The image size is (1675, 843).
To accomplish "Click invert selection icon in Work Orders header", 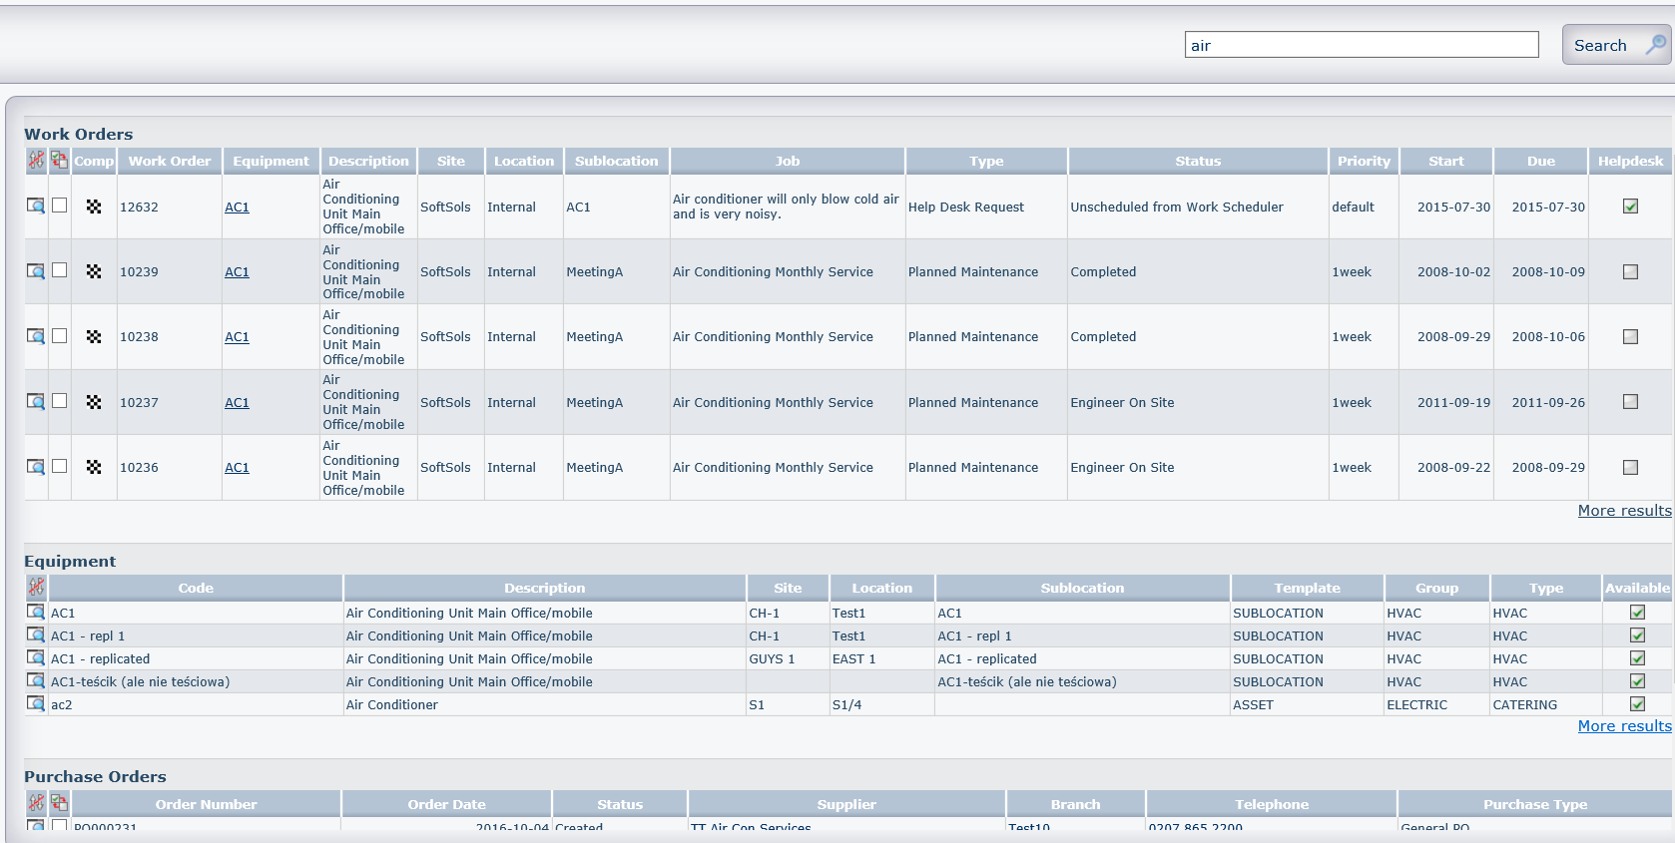I will point(60,161).
